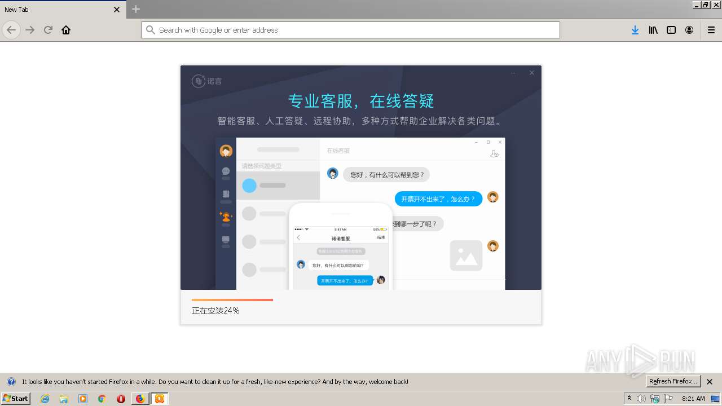Open Windows Explorer from taskbar
Image resolution: width=722 pixels, height=406 pixels.
point(64,399)
